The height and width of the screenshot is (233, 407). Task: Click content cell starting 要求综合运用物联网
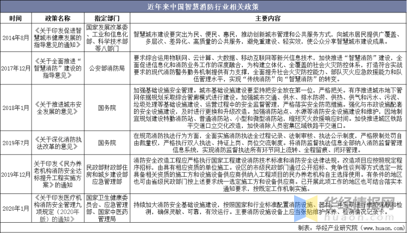268,68
